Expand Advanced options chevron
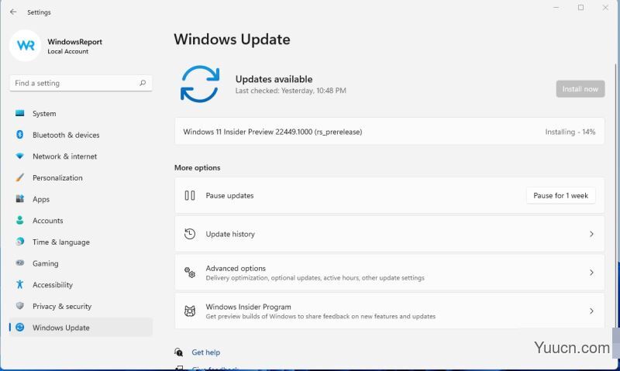 point(591,272)
